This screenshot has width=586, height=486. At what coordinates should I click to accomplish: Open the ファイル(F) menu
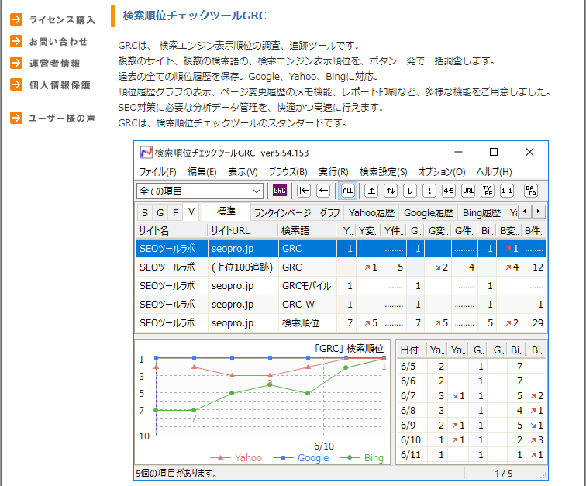tap(158, 171)
